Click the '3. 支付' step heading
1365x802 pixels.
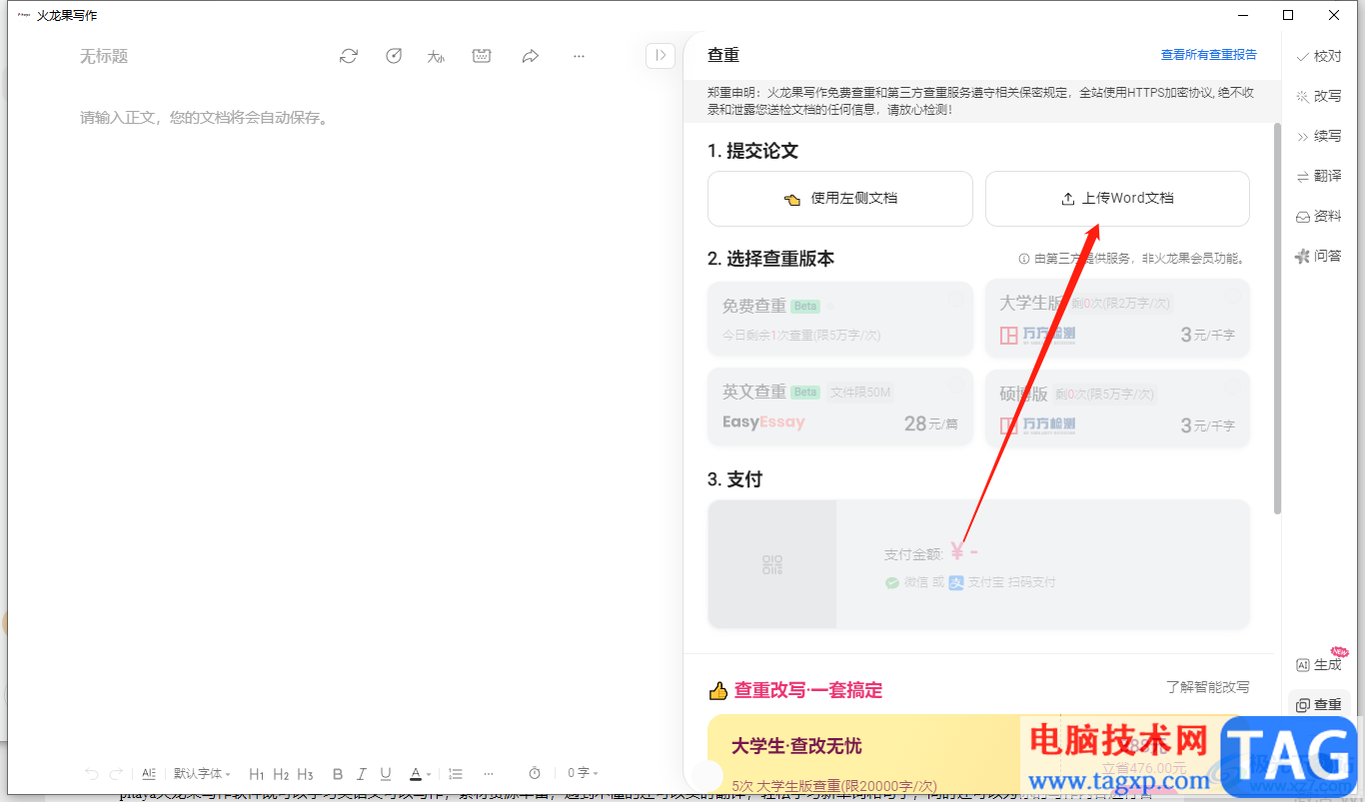tap(734, 479)
